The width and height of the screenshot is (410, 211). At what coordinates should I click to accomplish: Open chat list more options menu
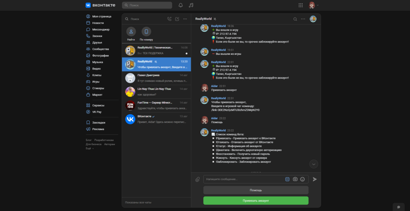[x=185, y=19]
